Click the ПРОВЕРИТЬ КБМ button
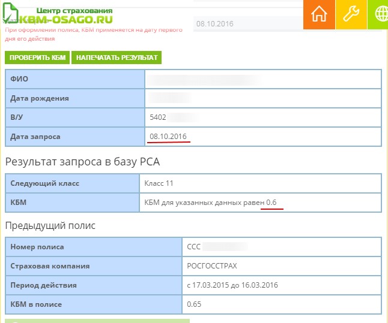Viewport: 388px width, 323px height. point(37,58)
